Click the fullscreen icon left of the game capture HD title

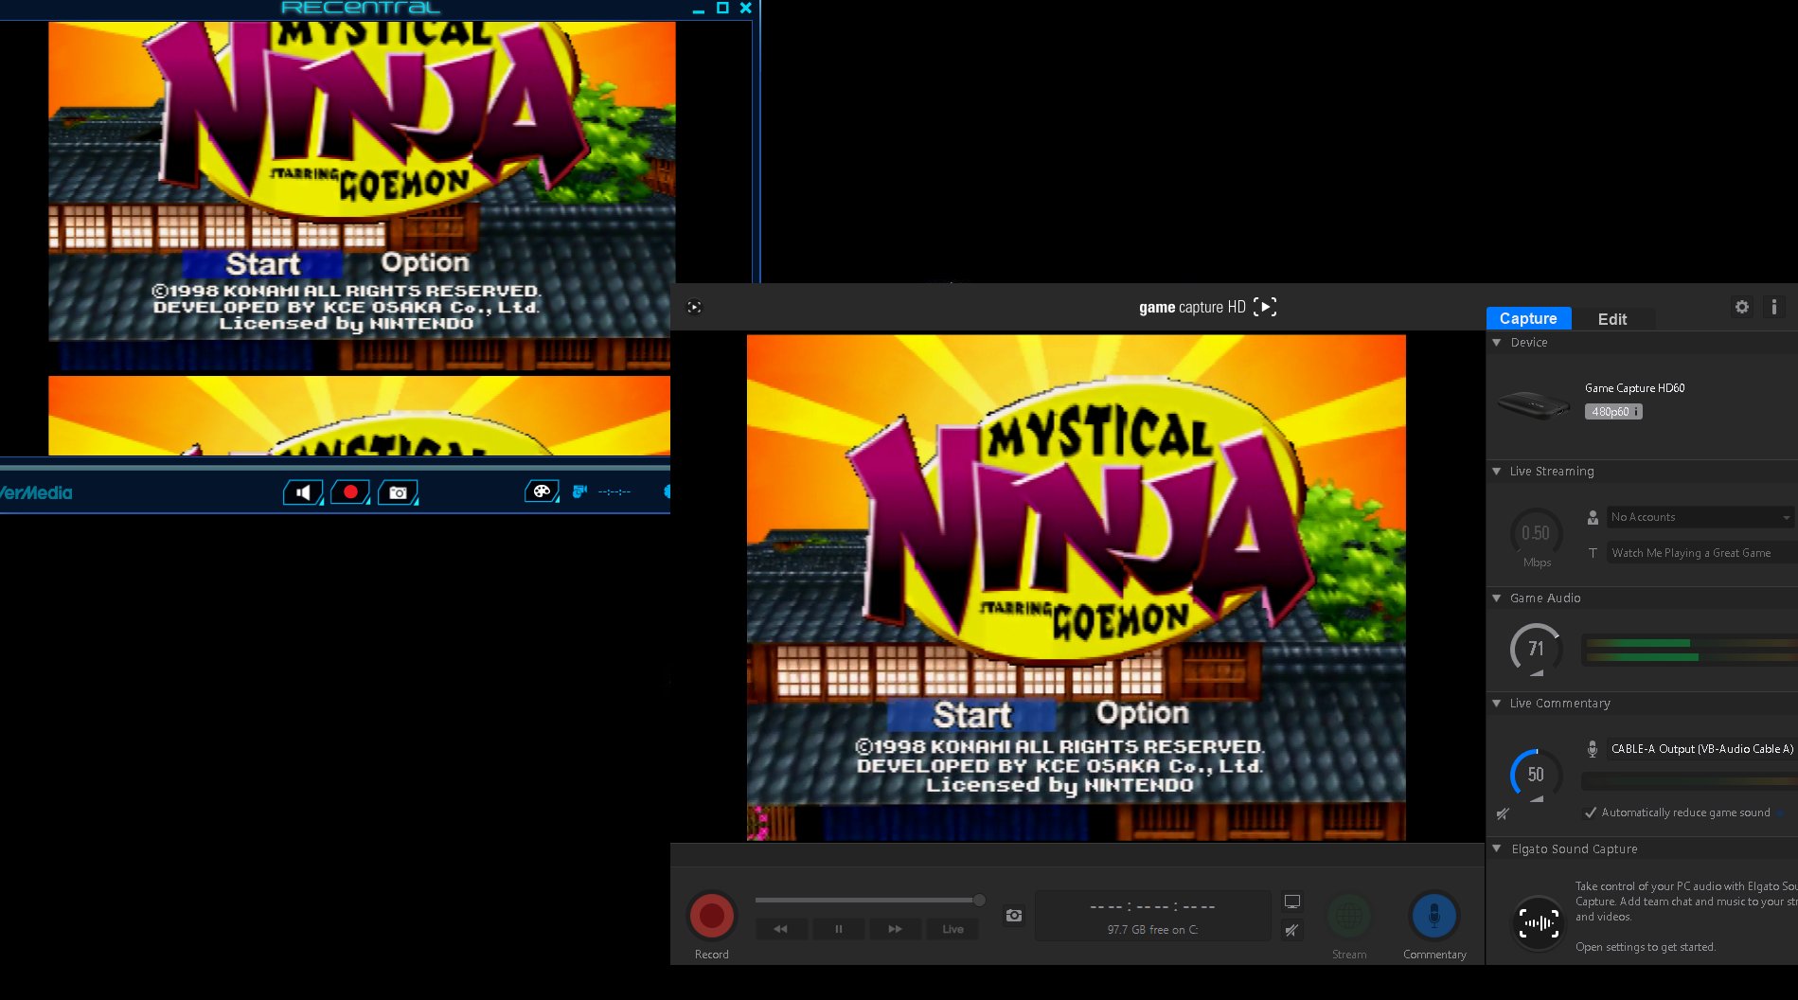[694, 307]
